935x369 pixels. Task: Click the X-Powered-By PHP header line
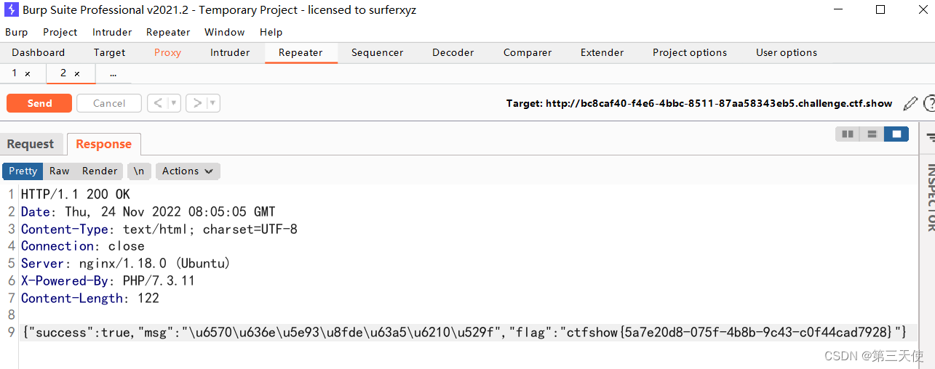pos(108,280)
